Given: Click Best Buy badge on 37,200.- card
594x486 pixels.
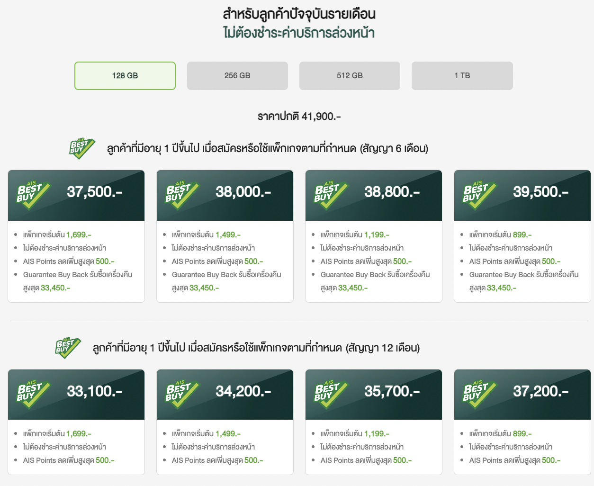Looking at the screenshot, I should click(x=479, y=394).
